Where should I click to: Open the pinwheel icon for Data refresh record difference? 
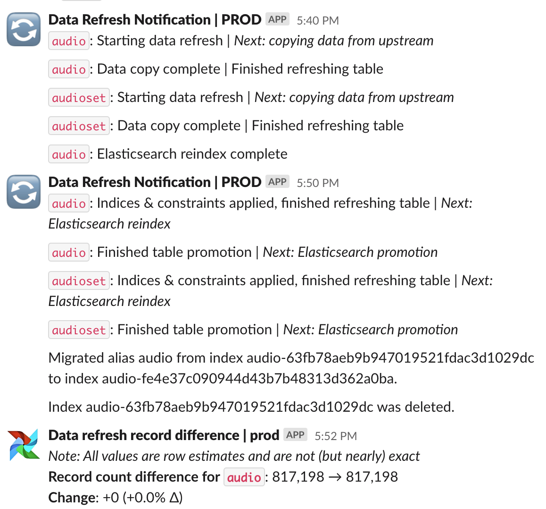[x=23, y=444]
